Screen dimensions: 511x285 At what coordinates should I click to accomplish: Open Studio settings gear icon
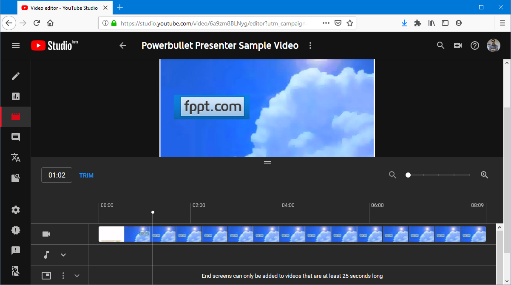tap(16, 210)
